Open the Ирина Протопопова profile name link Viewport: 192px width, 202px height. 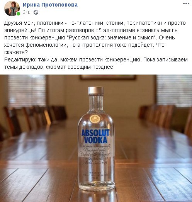[50, 5]
